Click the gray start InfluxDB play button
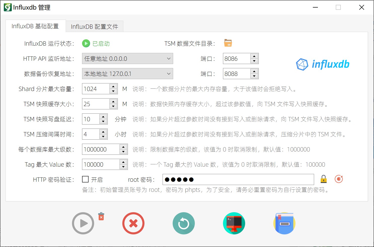Viewport: 374px width, 247px height. [x=83, y=223]
